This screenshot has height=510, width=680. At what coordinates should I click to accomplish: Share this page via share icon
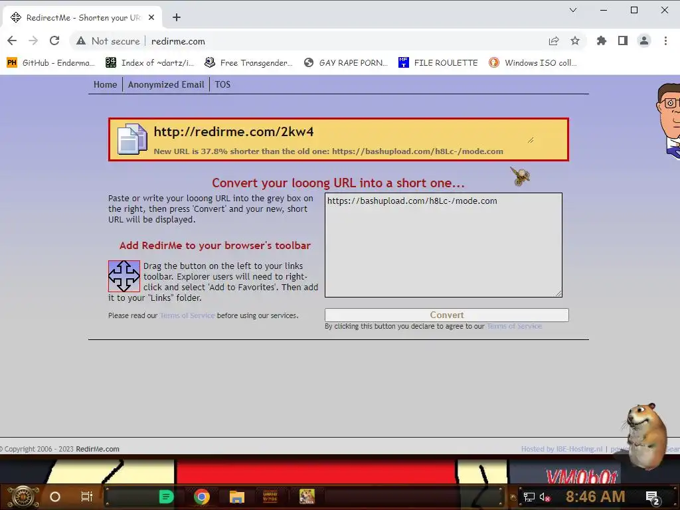coord(554,41)
